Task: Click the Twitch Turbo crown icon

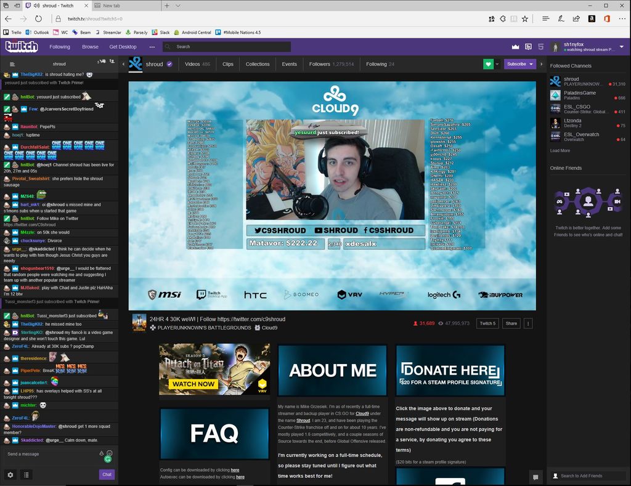Action: (x=515, y=46)
